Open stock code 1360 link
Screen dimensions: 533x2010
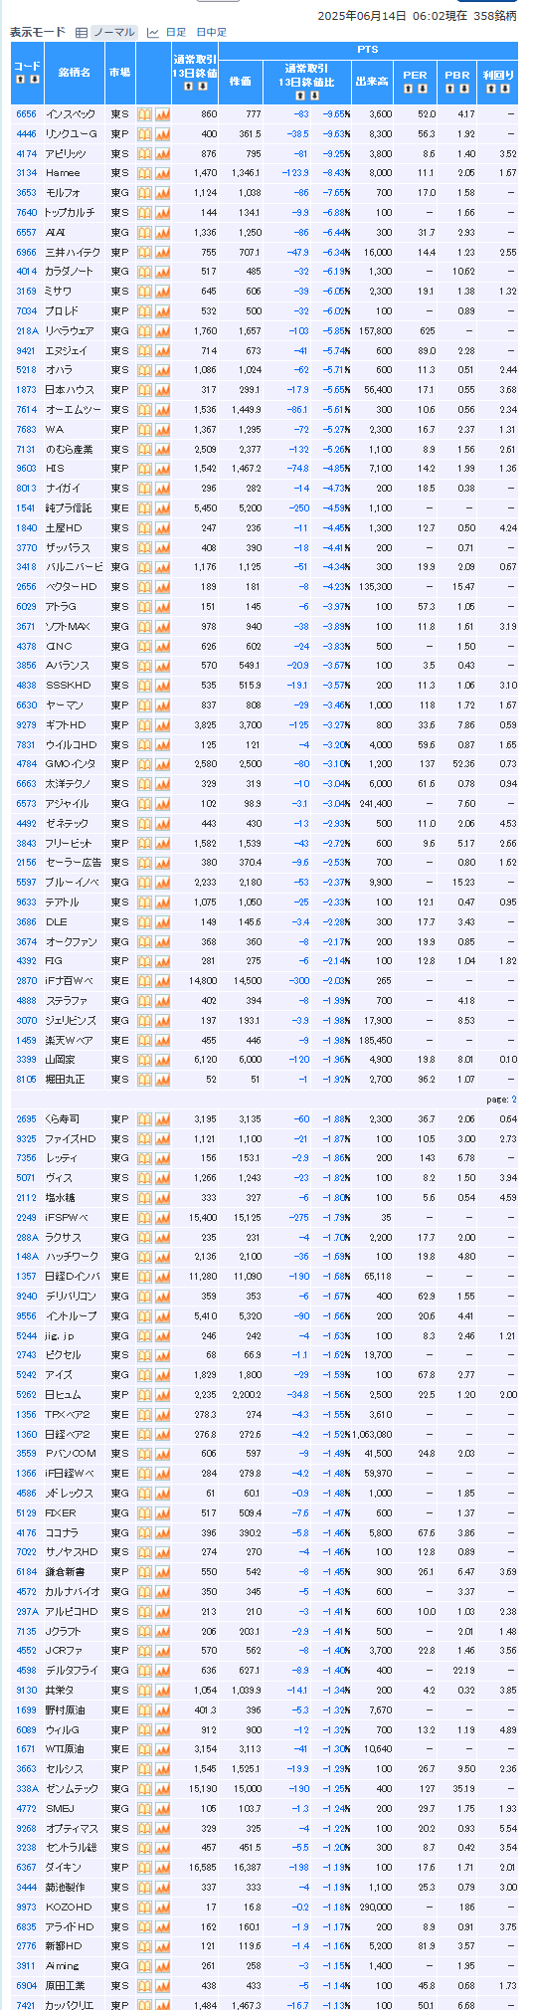(27, 1435)
